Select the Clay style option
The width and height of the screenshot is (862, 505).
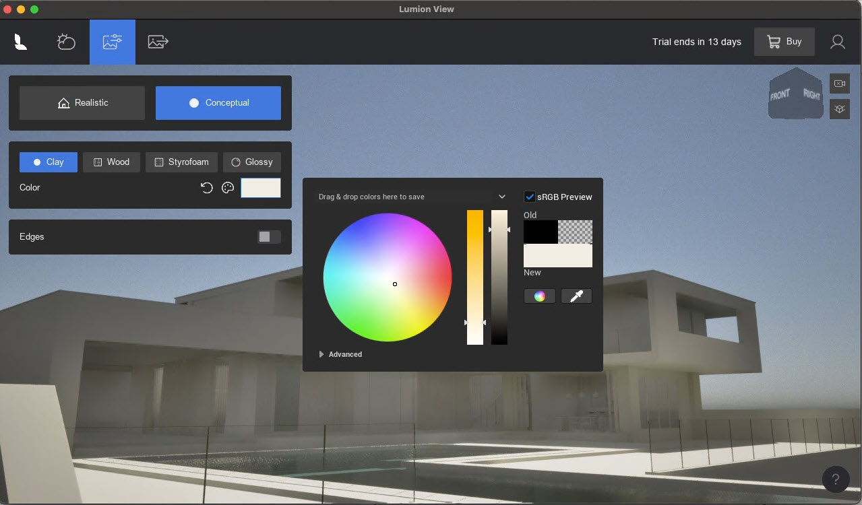point(49,162)
